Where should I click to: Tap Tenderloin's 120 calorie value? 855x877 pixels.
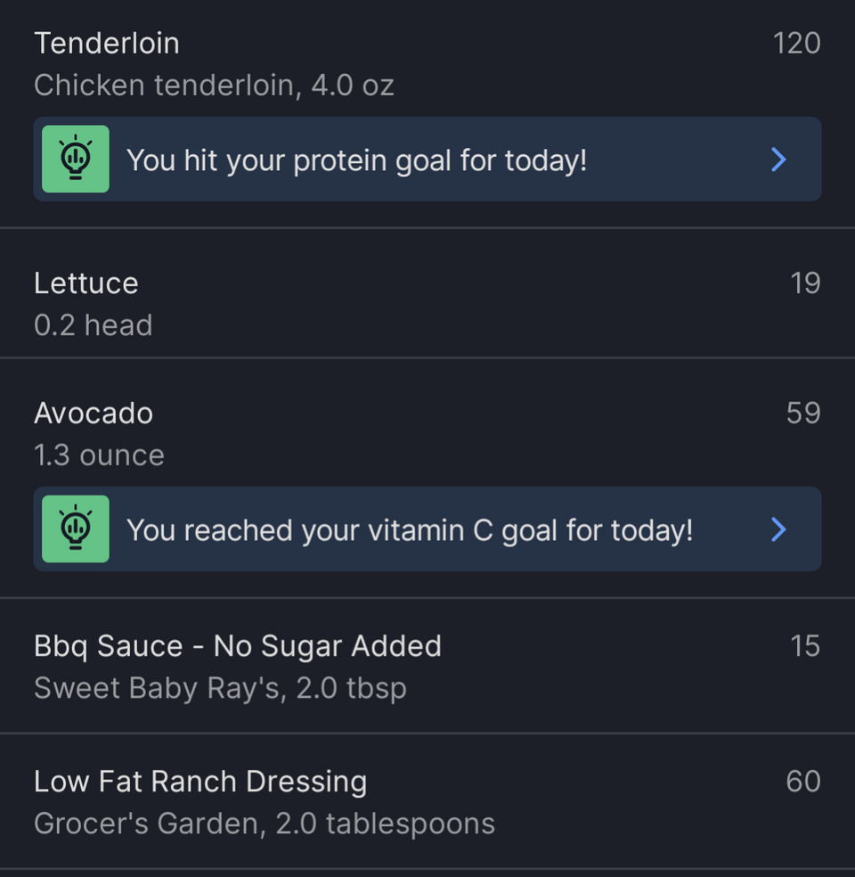(x=796, y=43)
